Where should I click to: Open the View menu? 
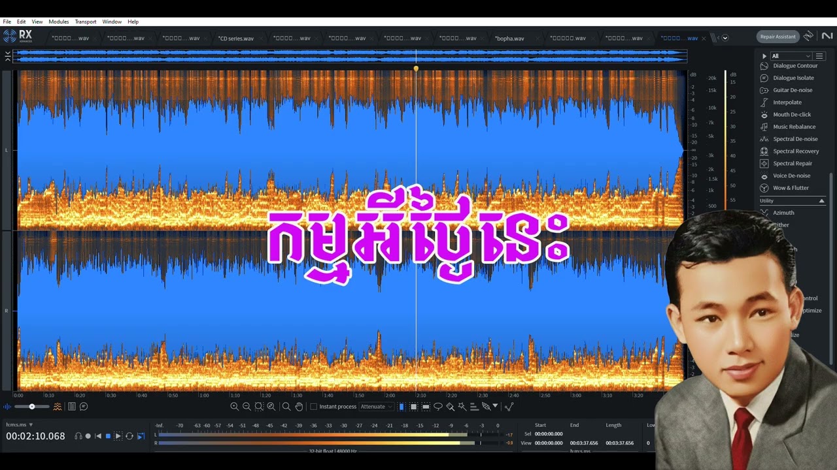pyautogui.click(x=37, y=22)
